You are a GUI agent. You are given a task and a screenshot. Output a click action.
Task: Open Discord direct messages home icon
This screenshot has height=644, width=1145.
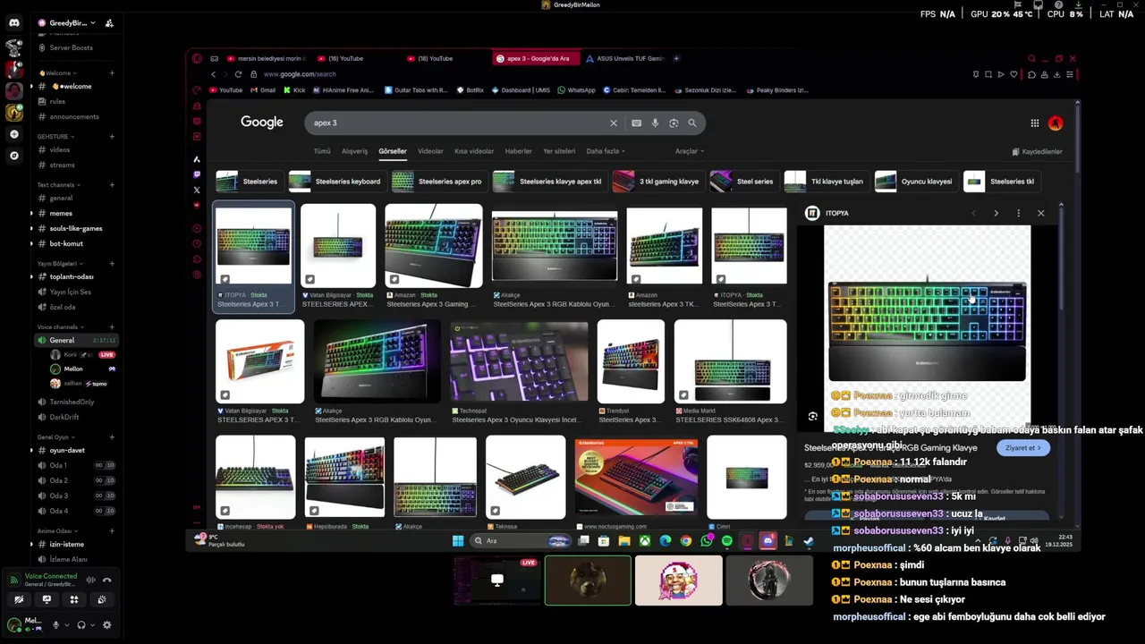point(13,22)
